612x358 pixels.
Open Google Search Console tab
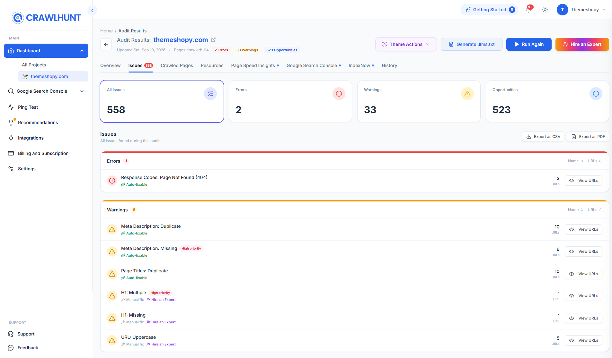click(x=314, y=65)
